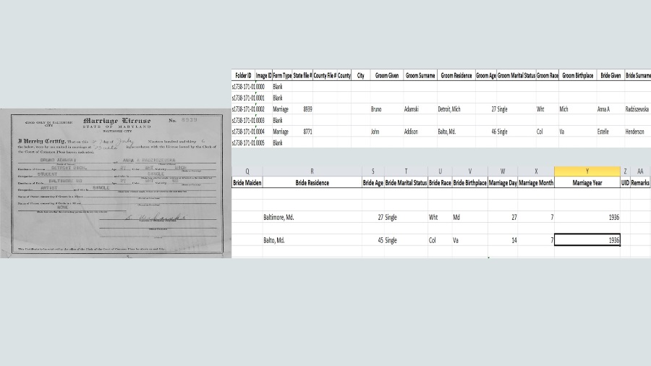651x366 pixels.
Task: Click the Groom Birthplace column heading
Action: point(577,75)
